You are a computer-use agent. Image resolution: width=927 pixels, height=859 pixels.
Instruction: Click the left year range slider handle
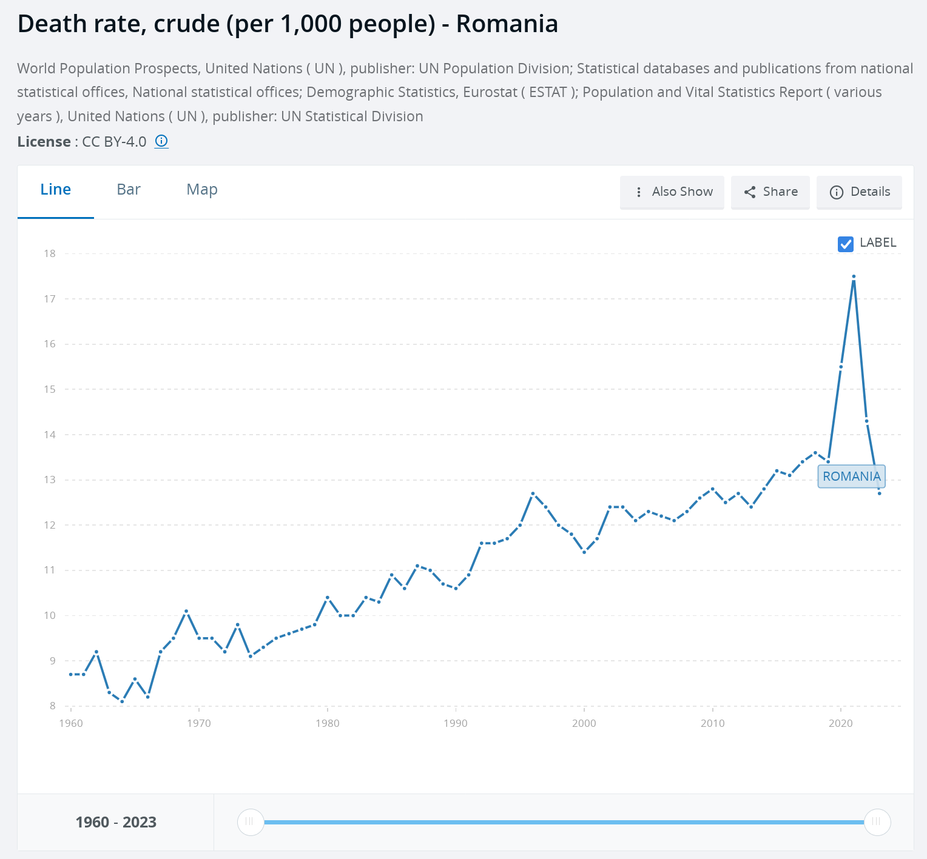click(250, 822)
